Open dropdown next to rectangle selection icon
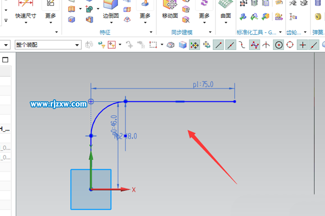The image size is (325, 216). [162, 45]
